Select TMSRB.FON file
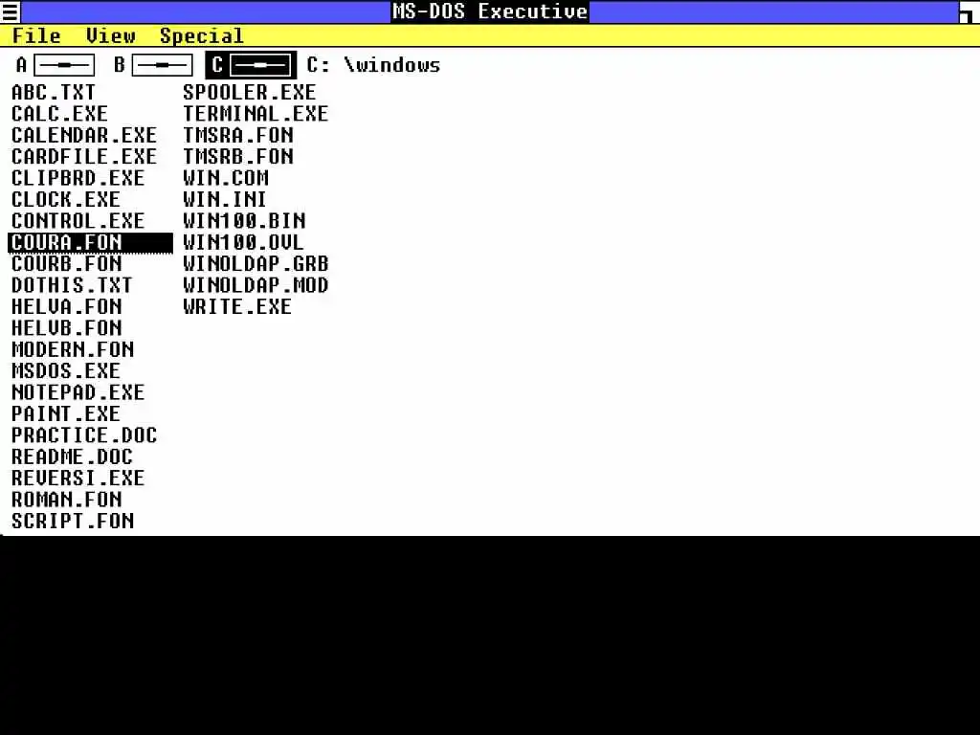Screen dimensions: 980x735 (x=238, y=156)
